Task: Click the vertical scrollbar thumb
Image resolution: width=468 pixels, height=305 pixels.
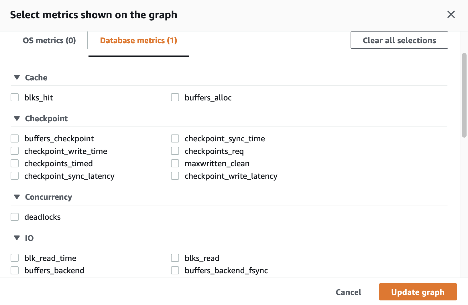Action: 464,95
